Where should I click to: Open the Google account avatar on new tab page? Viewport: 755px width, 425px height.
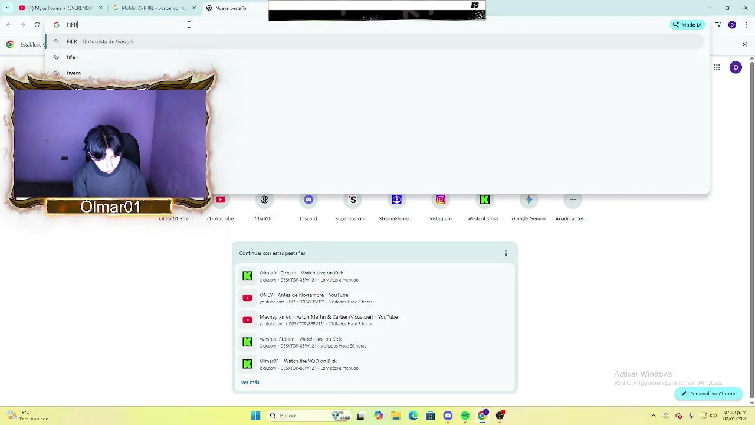click(x=736, y=67)
